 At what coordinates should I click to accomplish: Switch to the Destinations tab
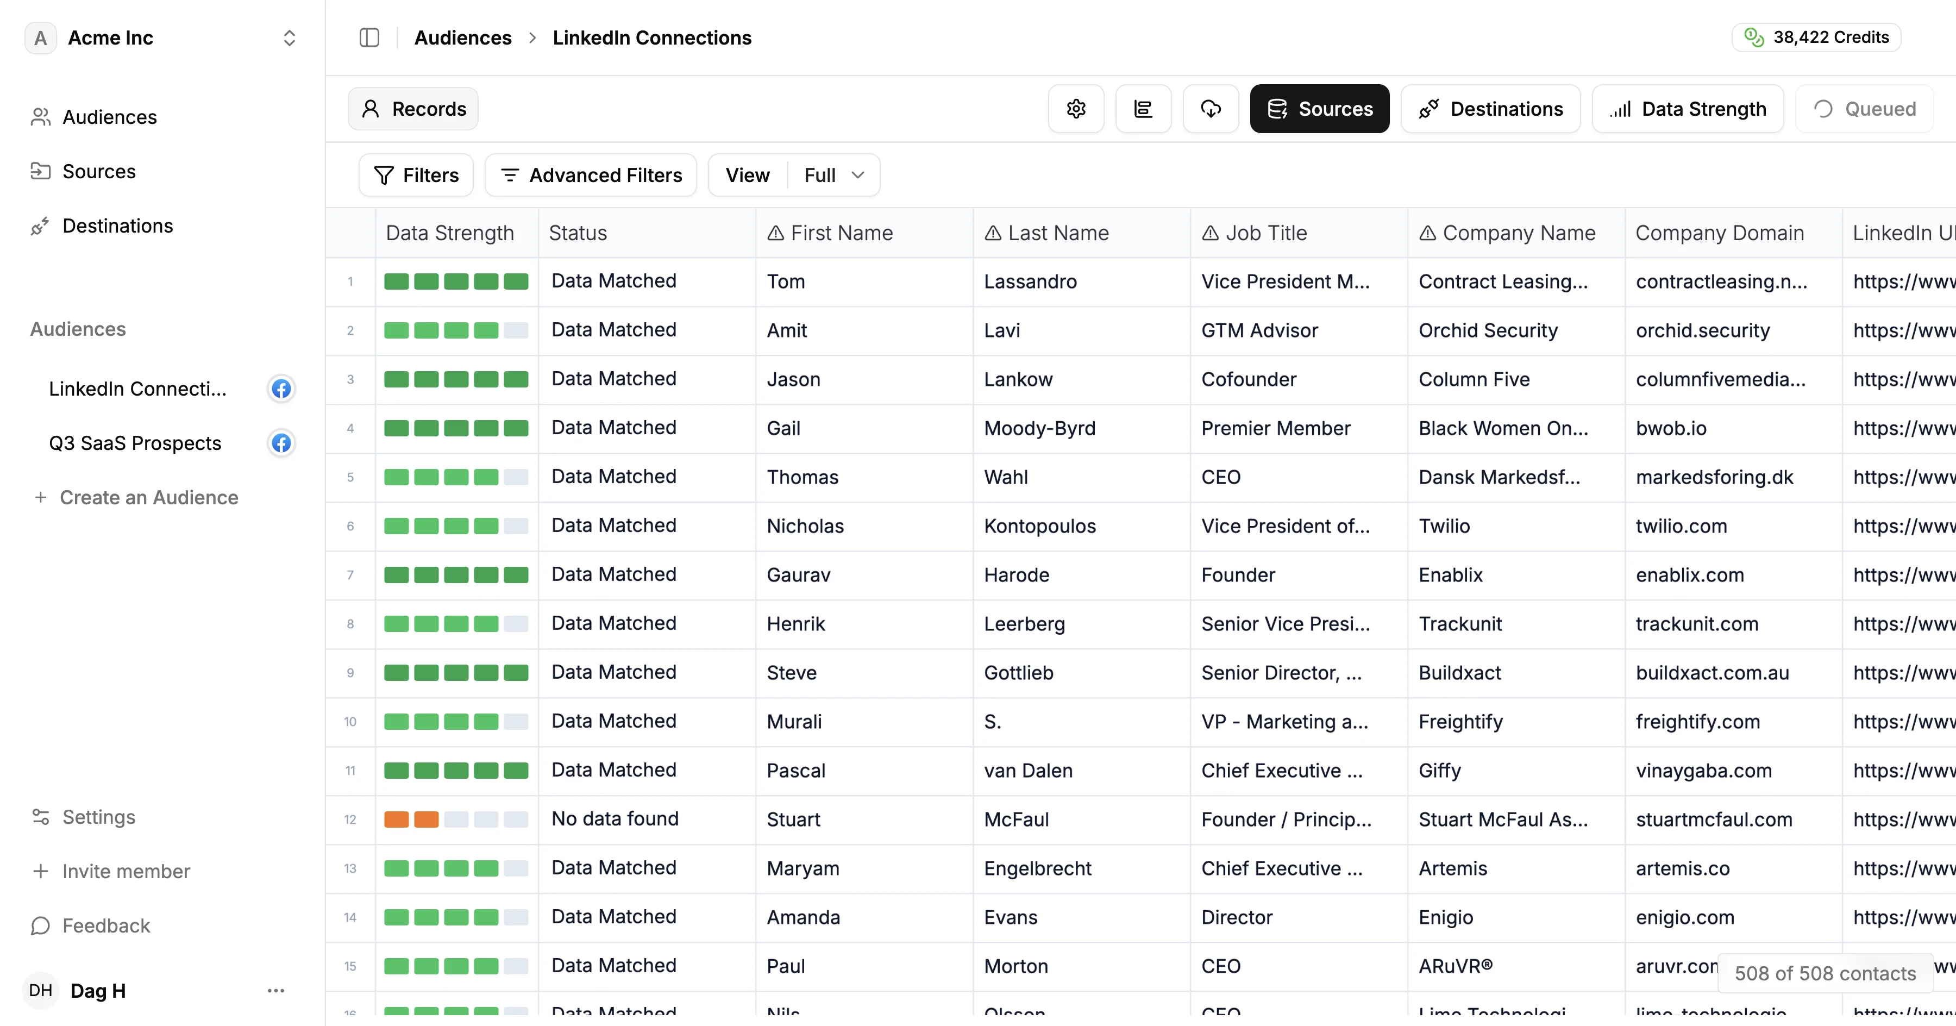pos(1490,109)
